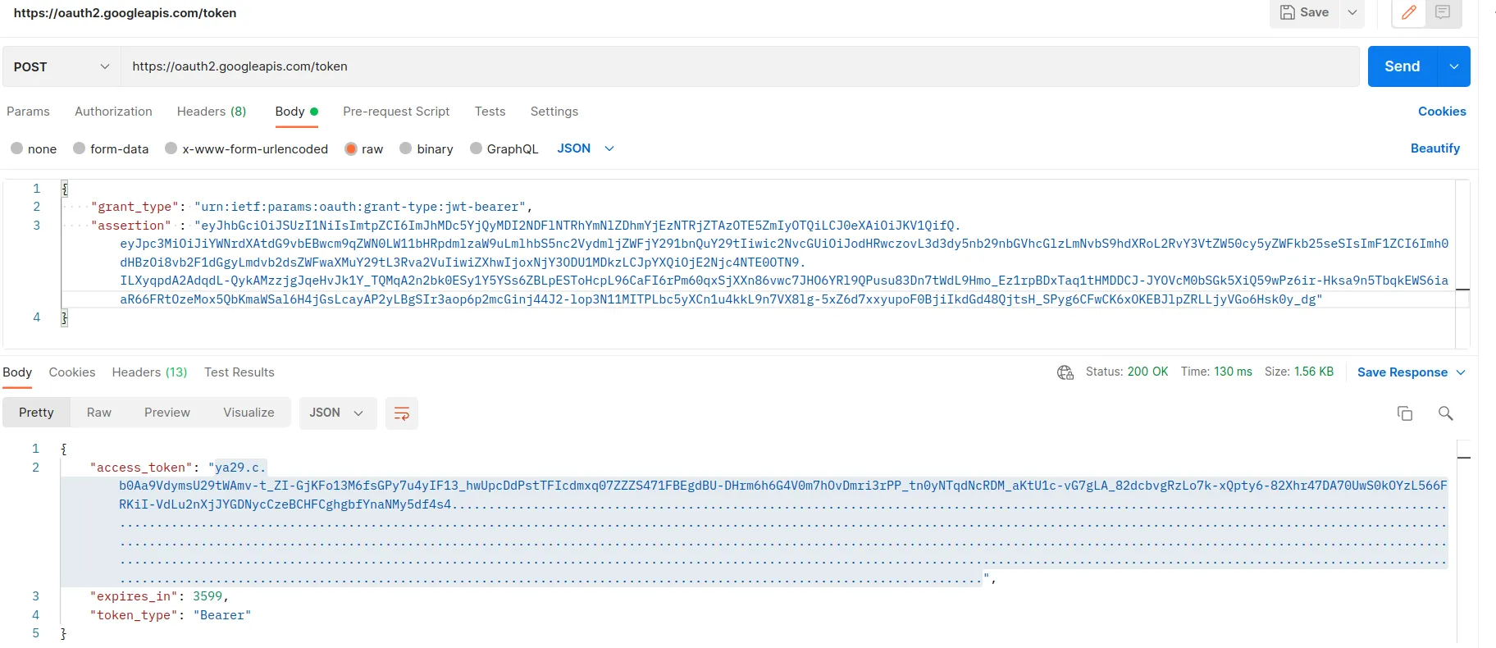Click the pencil edit icon

click(1409, 12)
